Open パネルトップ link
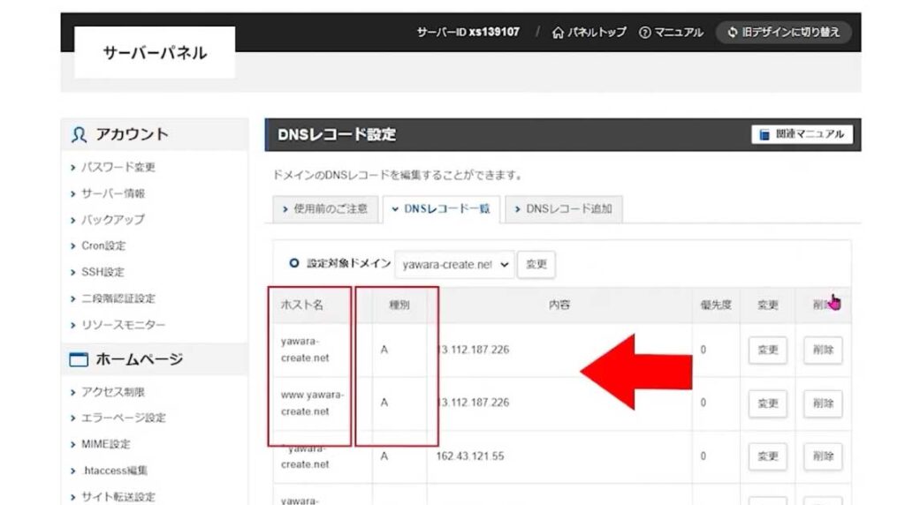 click(x=589, y=33)
